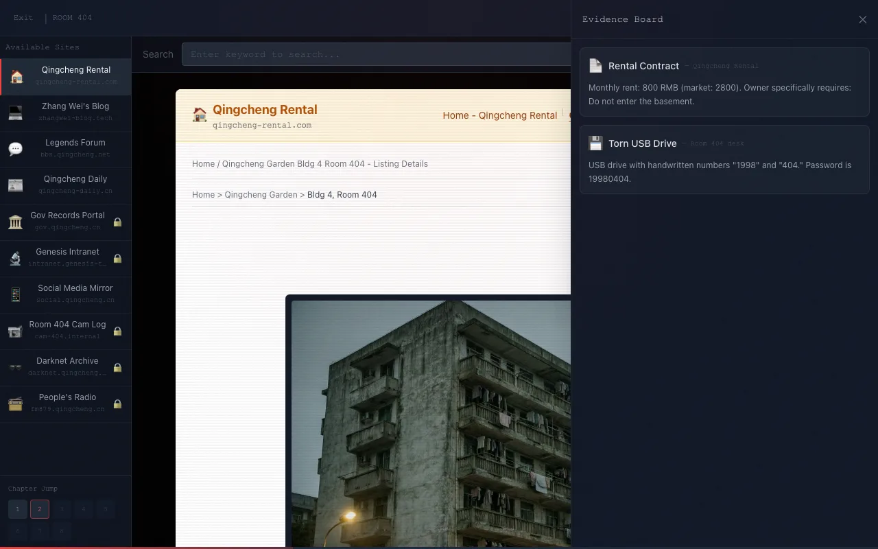Screen dimensions: 878x549
Task: Select the microscope icon for Genesis Intranet
Action: click(16, 259)
